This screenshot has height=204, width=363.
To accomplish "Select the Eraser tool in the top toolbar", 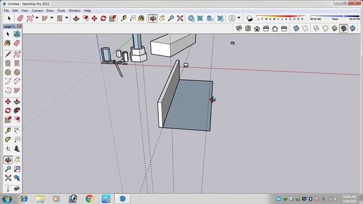I will pos(20,18).
